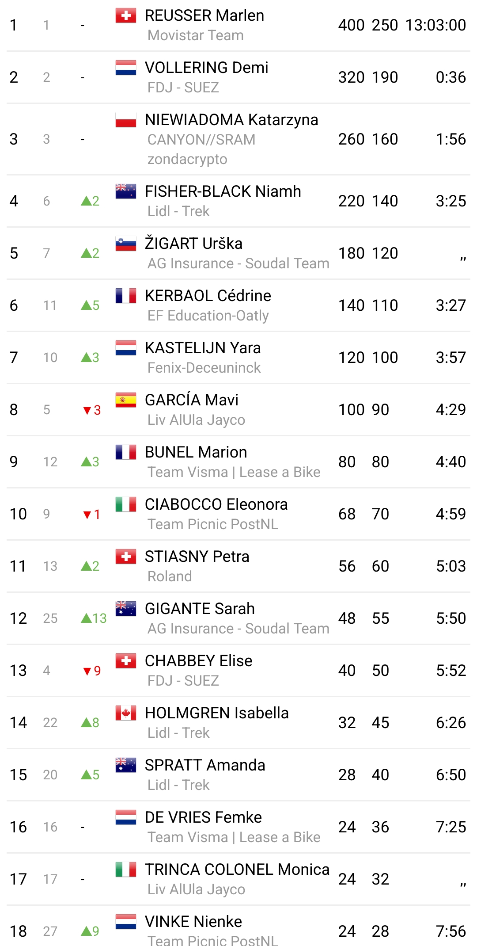477x946 pixels.
Task: Click the green up arrow for Gigante Sarah
Action: pyautogui.click(x=86, y=618)
